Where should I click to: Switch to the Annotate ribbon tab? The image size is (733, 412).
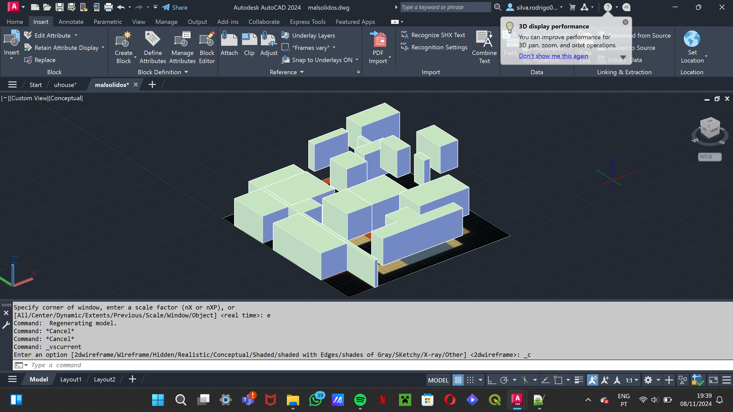(x=71, y=22)
